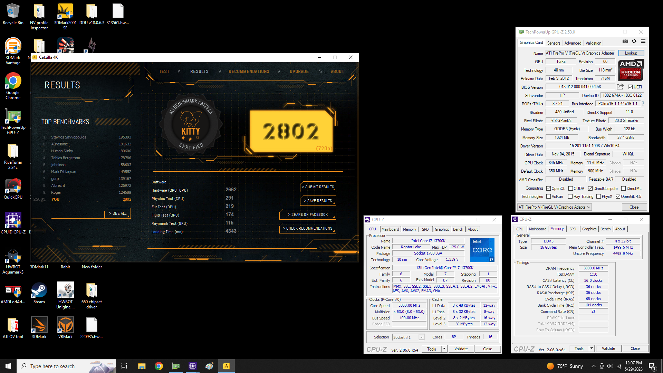
Task: Open notification center icon in taskbar
Action: pyautogui.click(x=652, y=366)
